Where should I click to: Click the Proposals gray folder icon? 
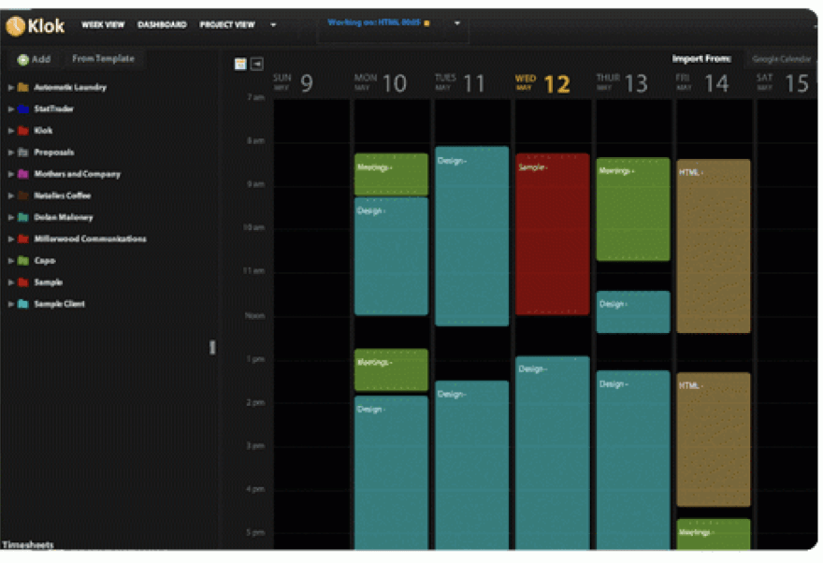point(23,152)
